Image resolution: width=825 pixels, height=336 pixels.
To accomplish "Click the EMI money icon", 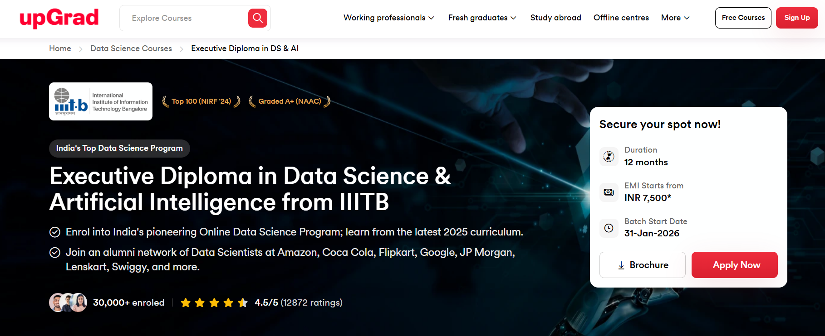I will click(609, 192).
